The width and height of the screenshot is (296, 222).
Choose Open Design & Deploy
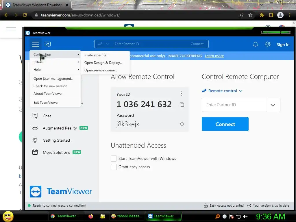pos(105,63)
